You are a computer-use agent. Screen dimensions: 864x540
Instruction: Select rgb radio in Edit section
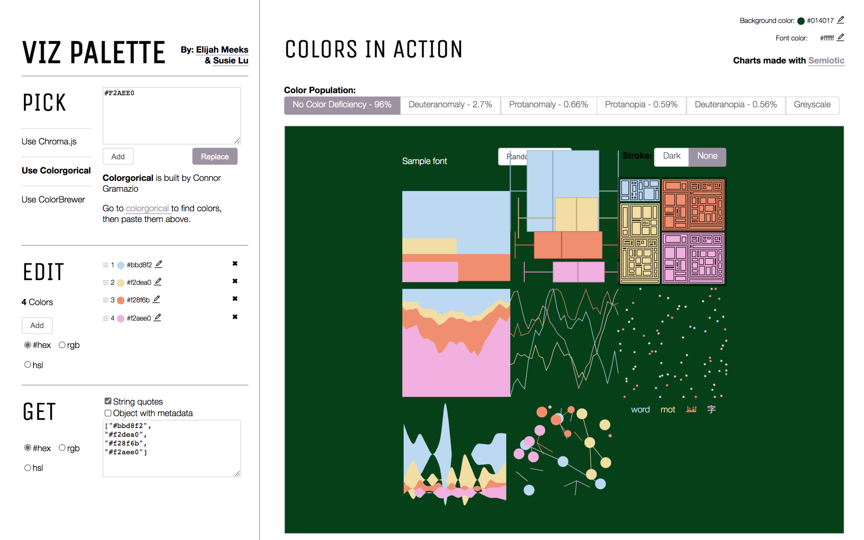click(62, 345)
